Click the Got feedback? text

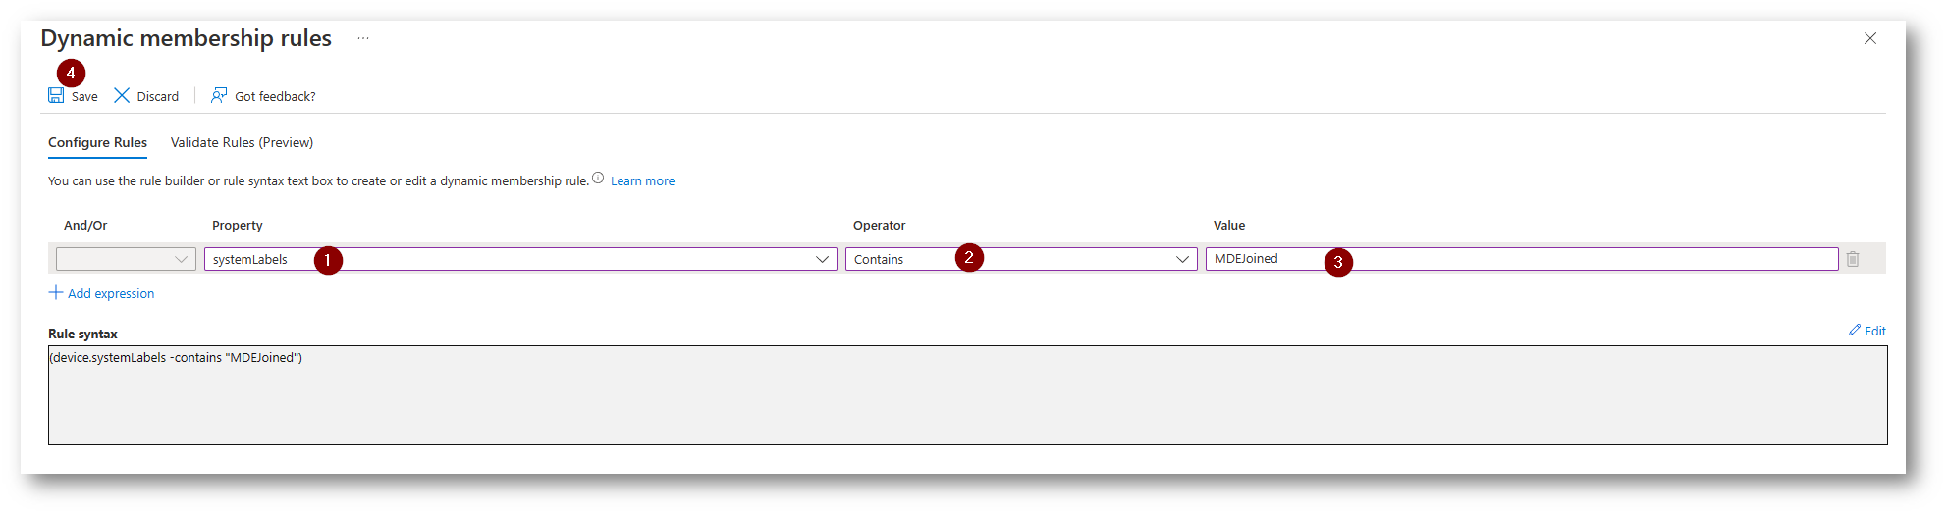pyautogui.click(x=275, y=96)
